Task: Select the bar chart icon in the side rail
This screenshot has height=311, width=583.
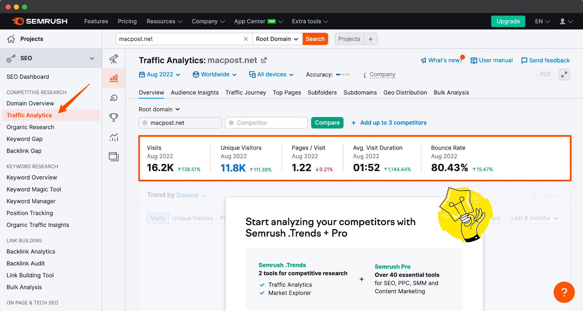Action: click(x=114, y=78)
